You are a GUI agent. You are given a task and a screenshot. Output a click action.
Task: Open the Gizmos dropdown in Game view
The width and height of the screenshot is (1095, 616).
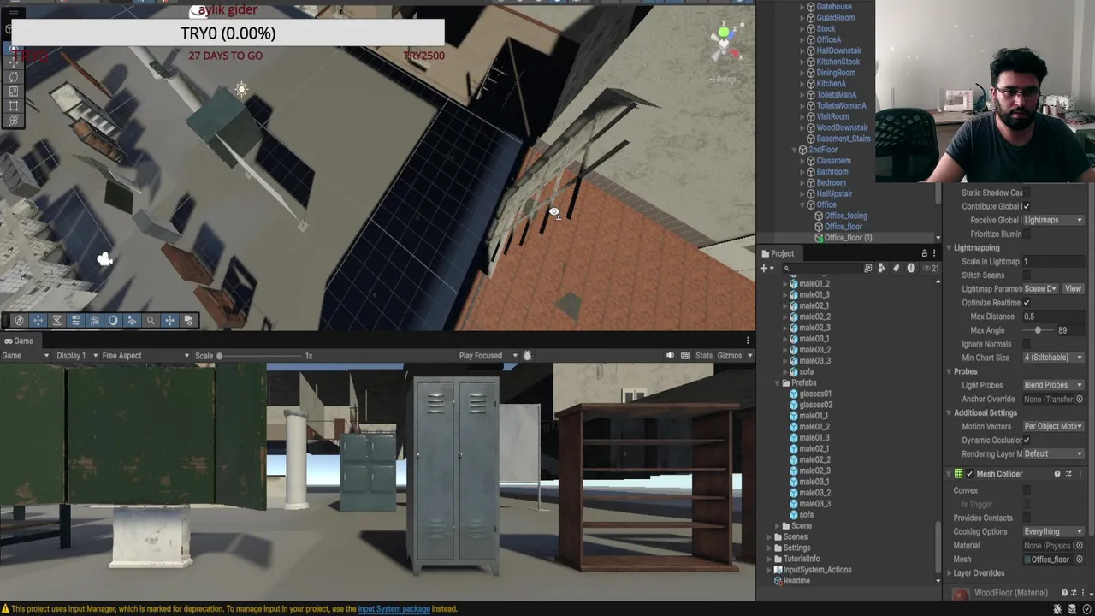pos(735,356)
